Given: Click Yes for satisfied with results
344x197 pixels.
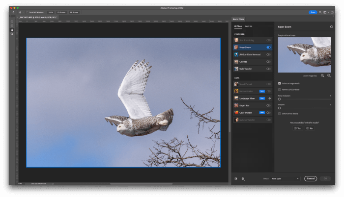Looking at the screenshot, I should coord(296,128).
